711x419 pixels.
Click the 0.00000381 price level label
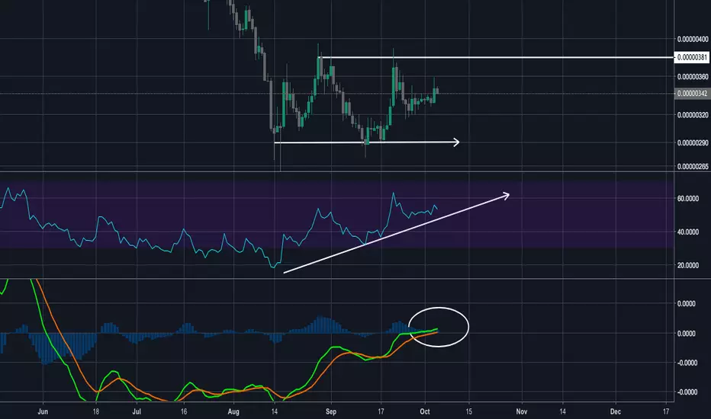(692, 58)
